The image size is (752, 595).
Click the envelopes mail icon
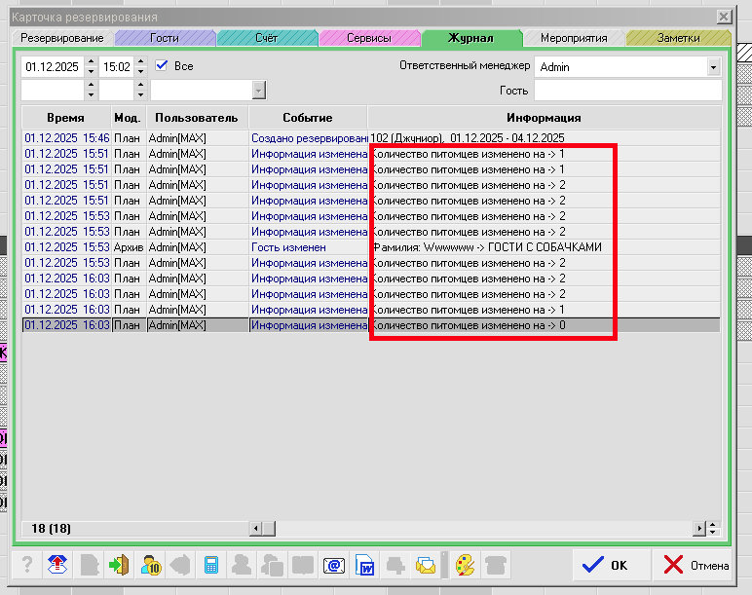coord(426,565)
